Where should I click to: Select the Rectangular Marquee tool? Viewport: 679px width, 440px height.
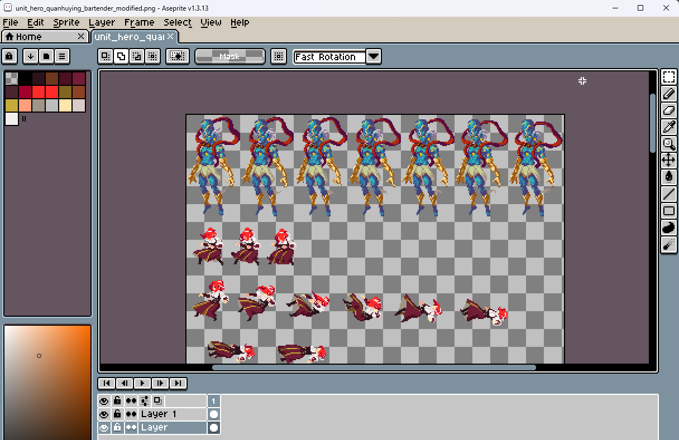tap(668, 77)
